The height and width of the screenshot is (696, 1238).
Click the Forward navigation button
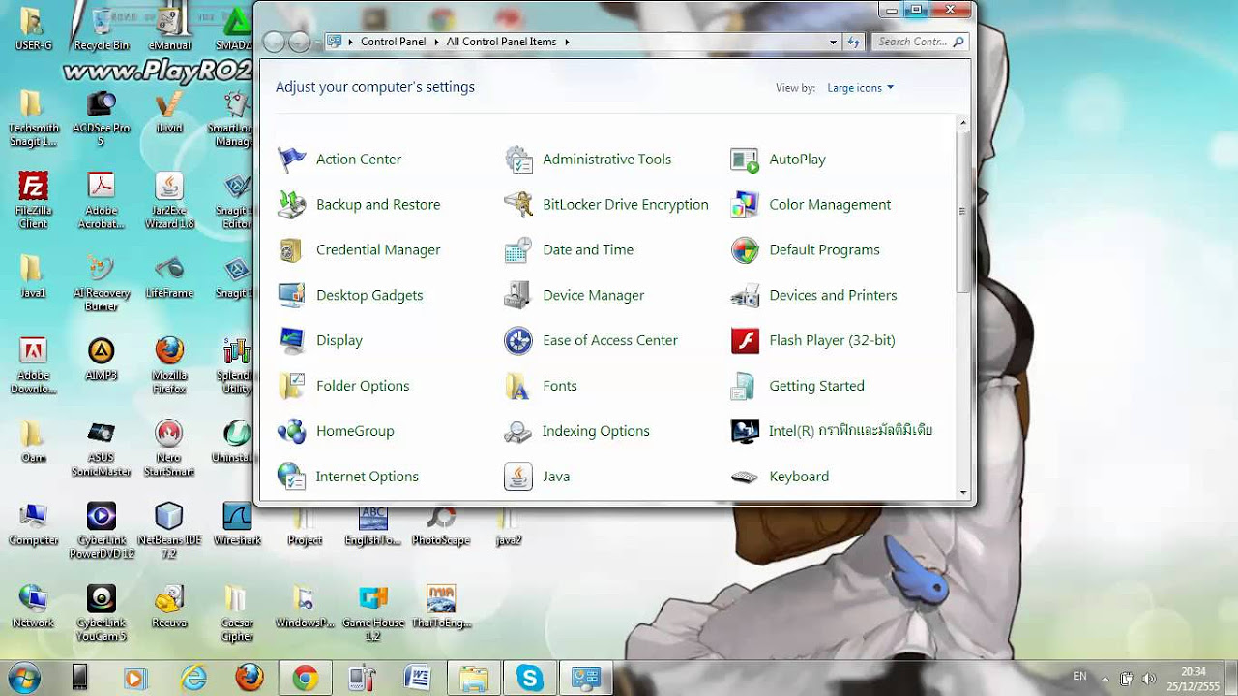tap(300, 43)
